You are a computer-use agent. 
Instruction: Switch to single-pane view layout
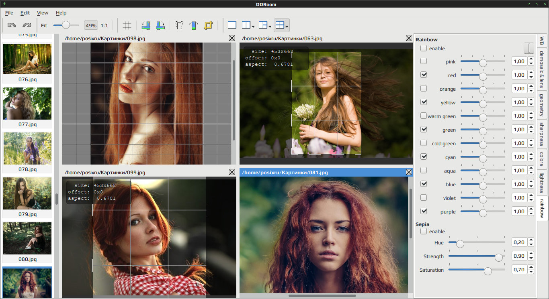pos(232,25)
